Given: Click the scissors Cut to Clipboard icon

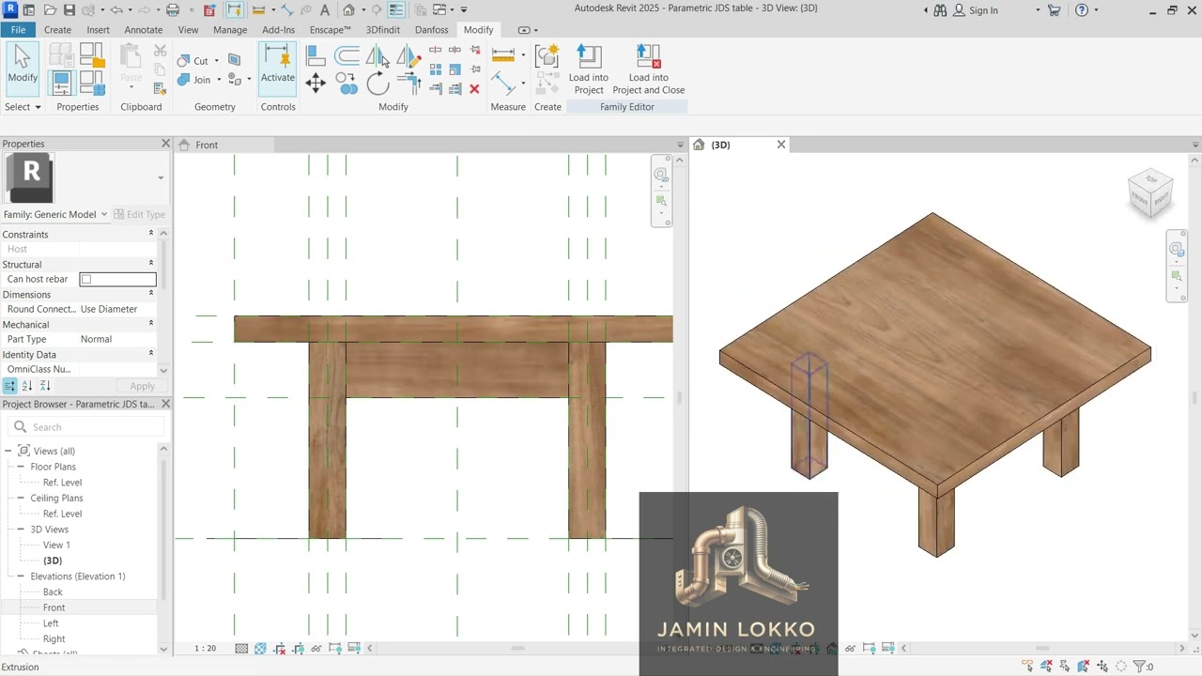Looking at the screenshot, I should coord(160,51).
